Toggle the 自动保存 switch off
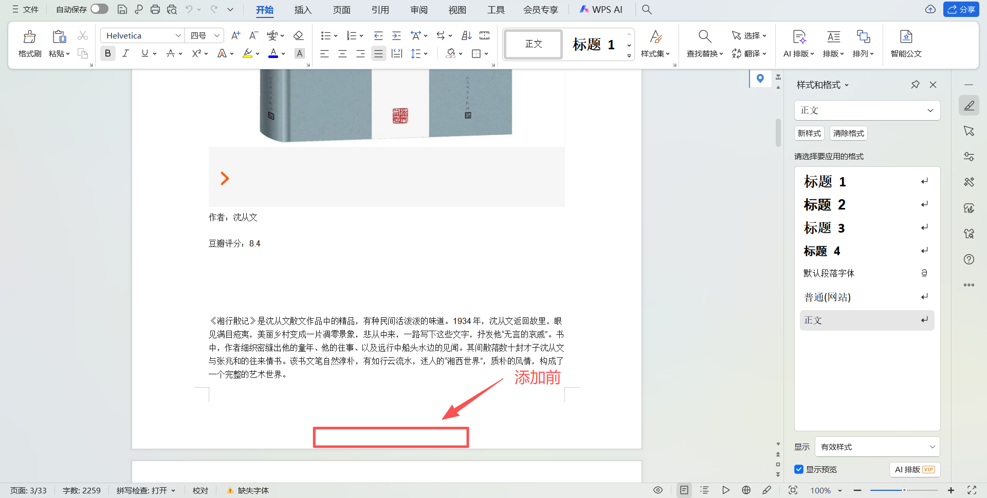Viewport: 987px width, 498px height. 99,9
